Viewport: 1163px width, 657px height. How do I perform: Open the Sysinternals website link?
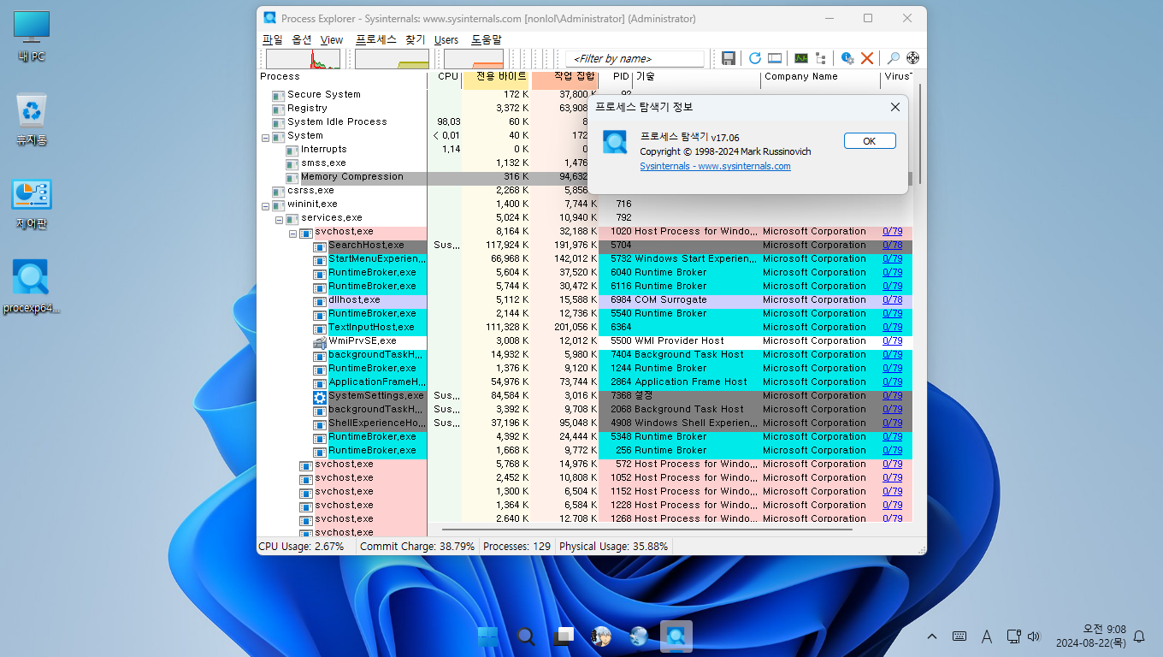[715, 166]
